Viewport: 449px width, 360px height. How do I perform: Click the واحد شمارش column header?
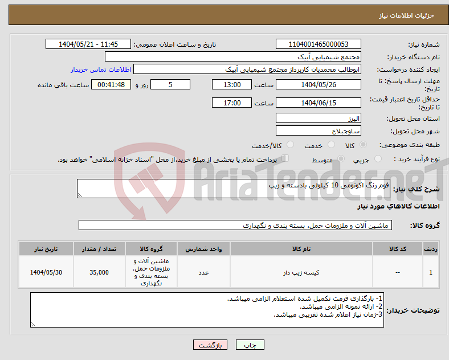[x=203, y=249]
